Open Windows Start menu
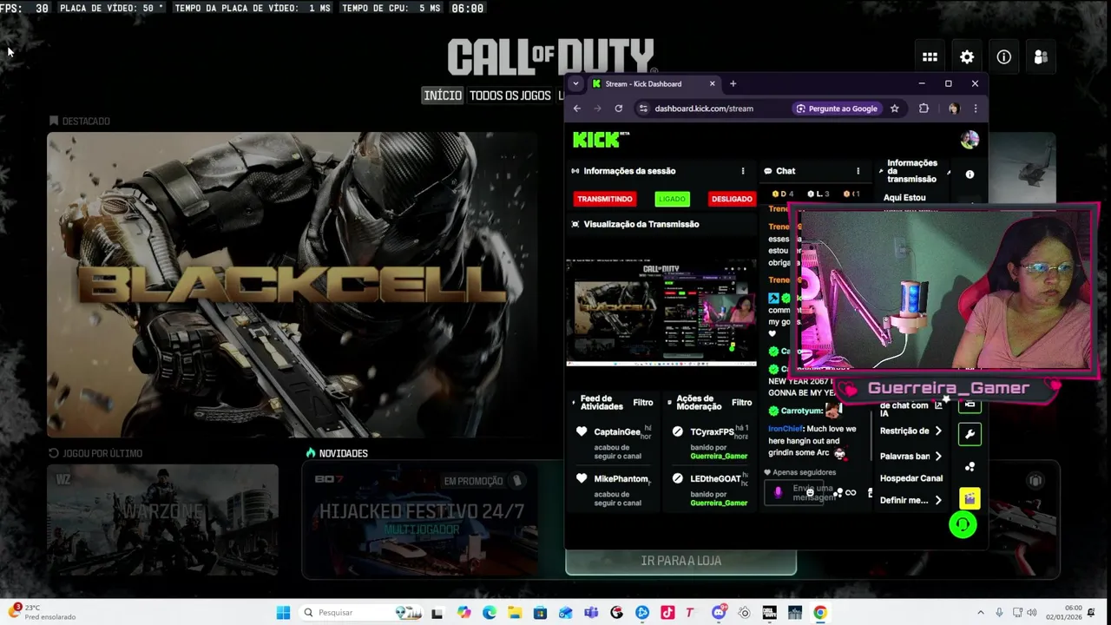Viewport: 1111px width, 625px height. coord(283,613)
